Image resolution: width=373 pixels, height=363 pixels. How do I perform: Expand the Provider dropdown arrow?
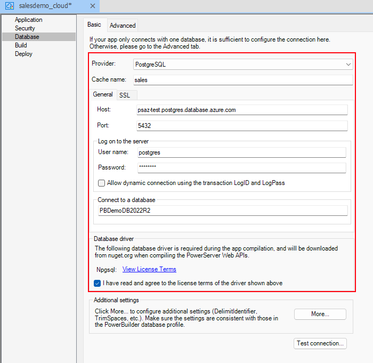click(x=348, y=64)
